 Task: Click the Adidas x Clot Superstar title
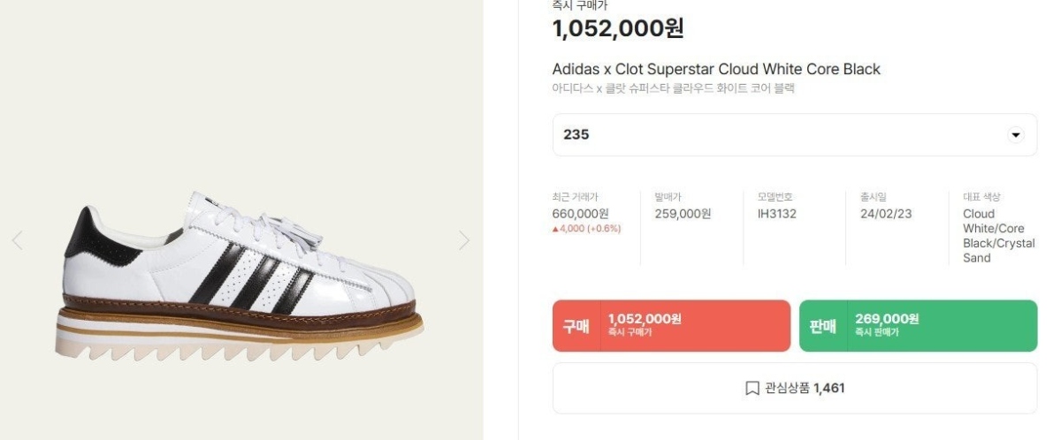pyautogui.click(x=716, y=69)
